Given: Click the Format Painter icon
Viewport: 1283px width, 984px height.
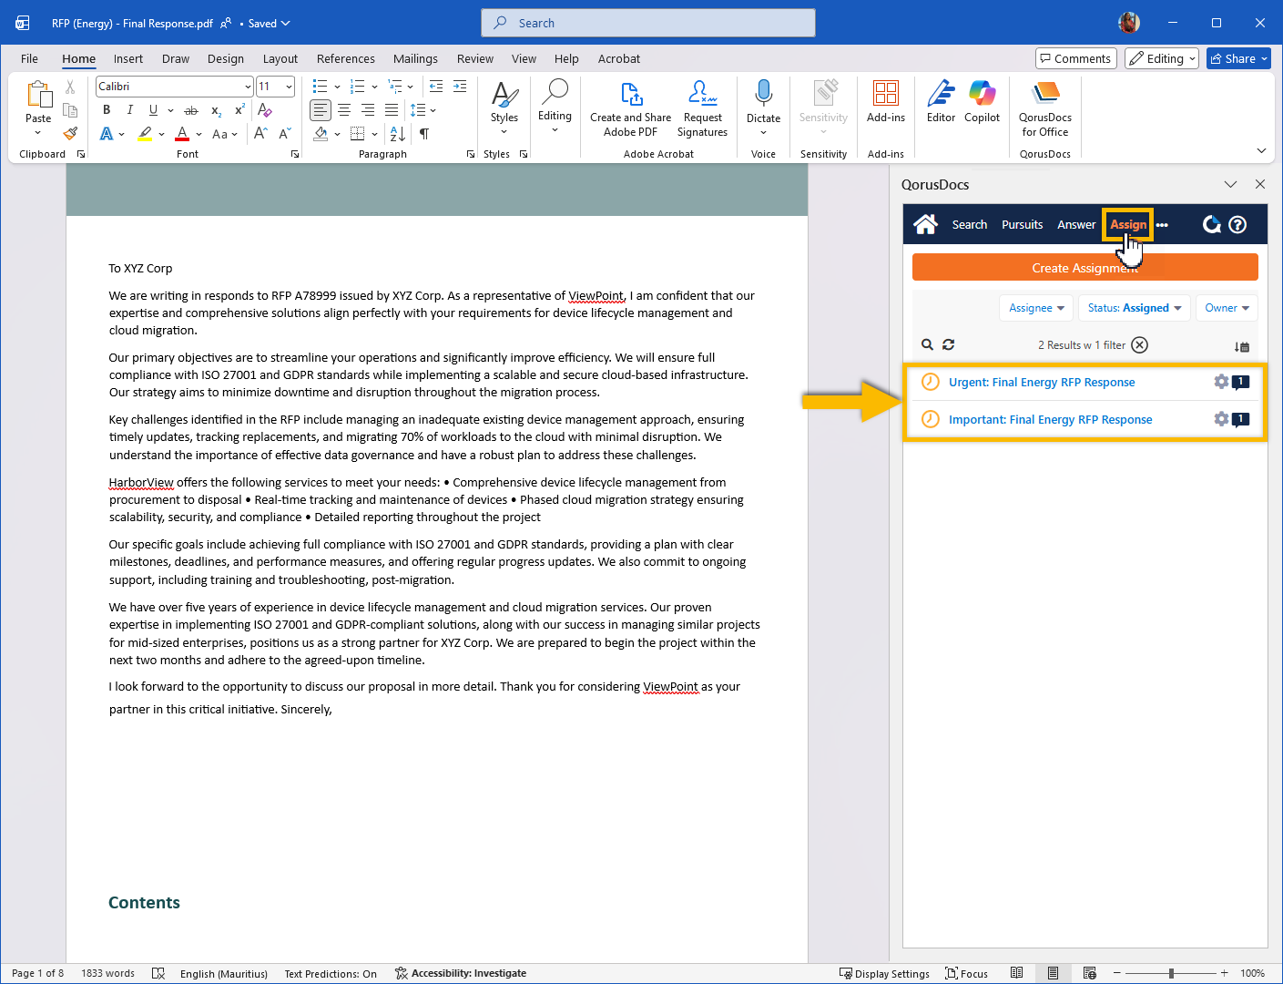Looking at the screenshot, I should [x=70, y=134].
